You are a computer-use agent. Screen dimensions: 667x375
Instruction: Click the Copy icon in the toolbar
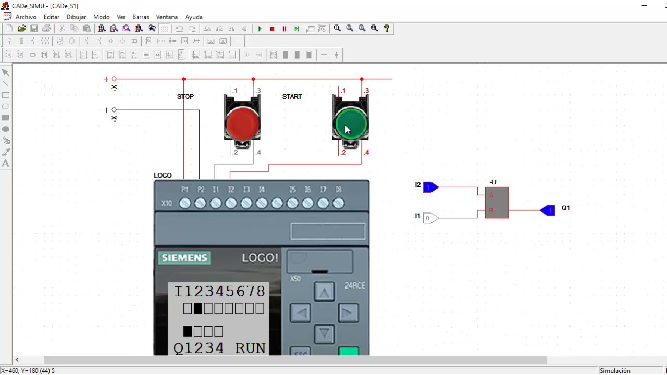pyautogui.click(x=75, y=29)
